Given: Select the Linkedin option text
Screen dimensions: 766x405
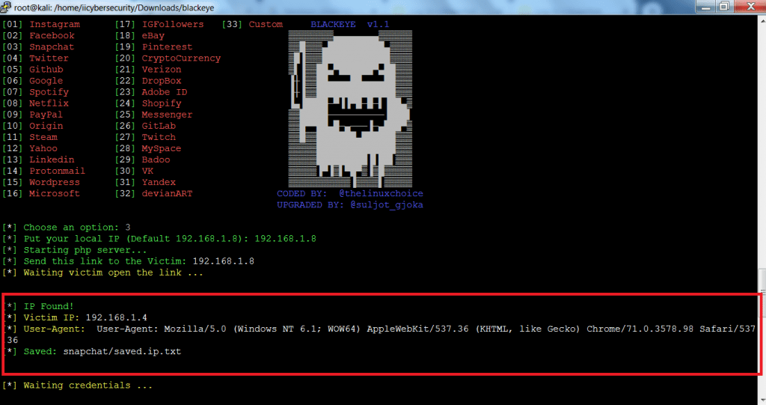Looking at the screenshot, I should 52,159.
